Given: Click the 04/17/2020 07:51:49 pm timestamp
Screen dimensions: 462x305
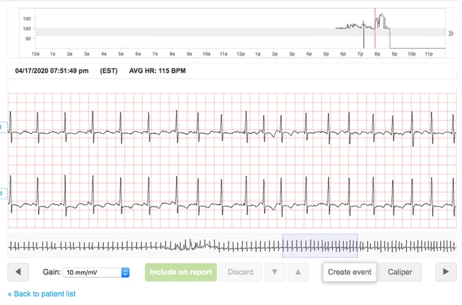Looking at the screenshot, I should pos(52,71).
